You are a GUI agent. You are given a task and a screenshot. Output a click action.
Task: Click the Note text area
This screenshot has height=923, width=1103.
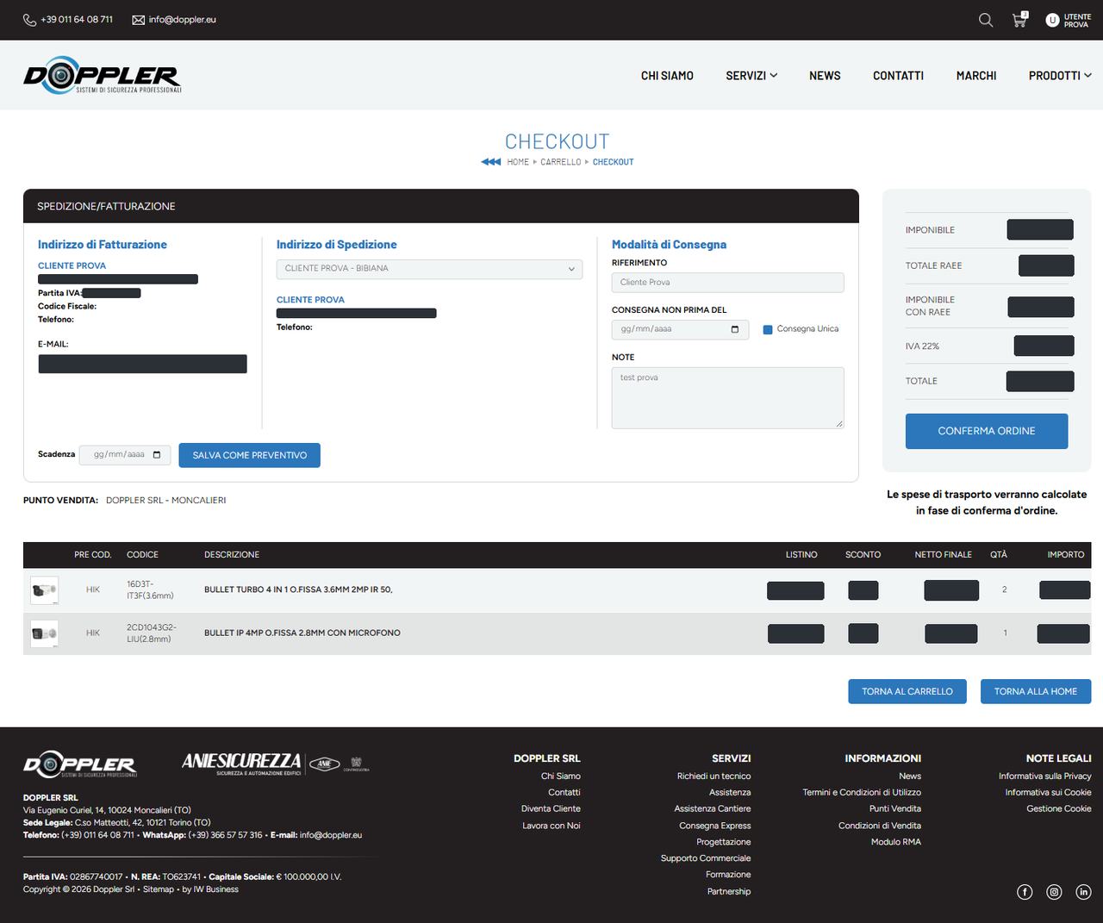(x=728, y=398)
